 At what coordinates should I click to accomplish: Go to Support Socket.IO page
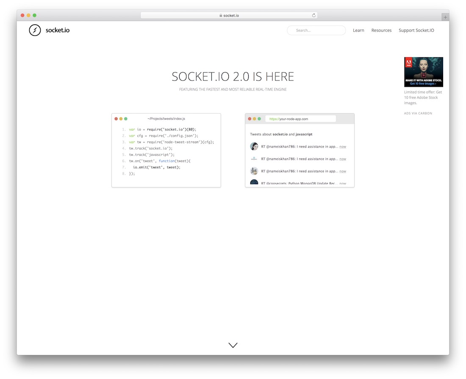416,31
